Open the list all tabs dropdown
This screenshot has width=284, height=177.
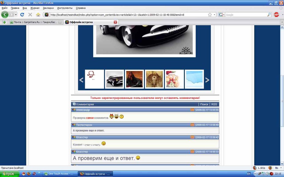click(x=282, y=22)
